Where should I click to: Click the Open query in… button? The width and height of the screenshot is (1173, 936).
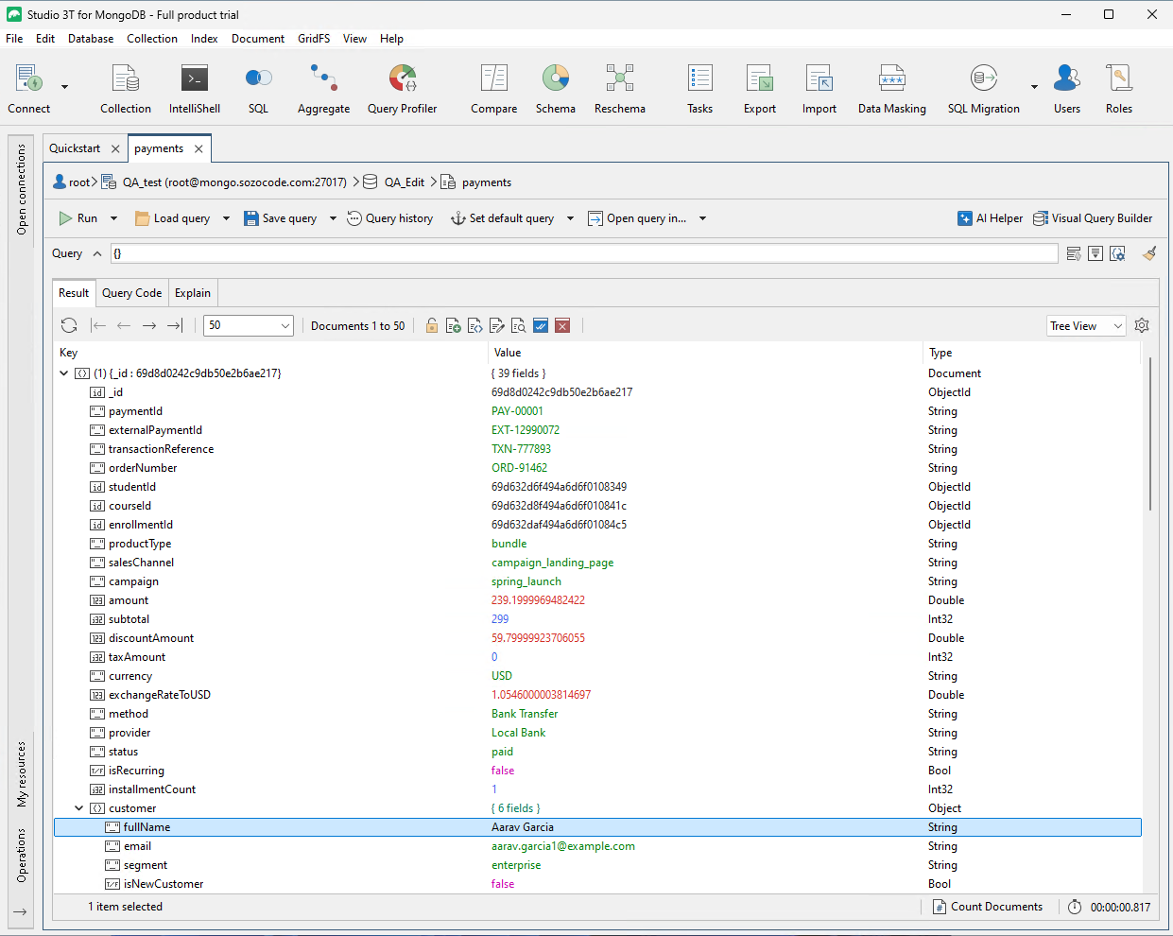pos(638,218)
